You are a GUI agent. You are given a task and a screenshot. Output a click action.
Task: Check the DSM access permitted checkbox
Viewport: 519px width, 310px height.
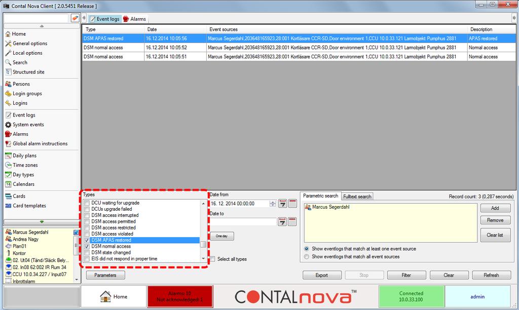pyautogui.click(x=87, y=222)
